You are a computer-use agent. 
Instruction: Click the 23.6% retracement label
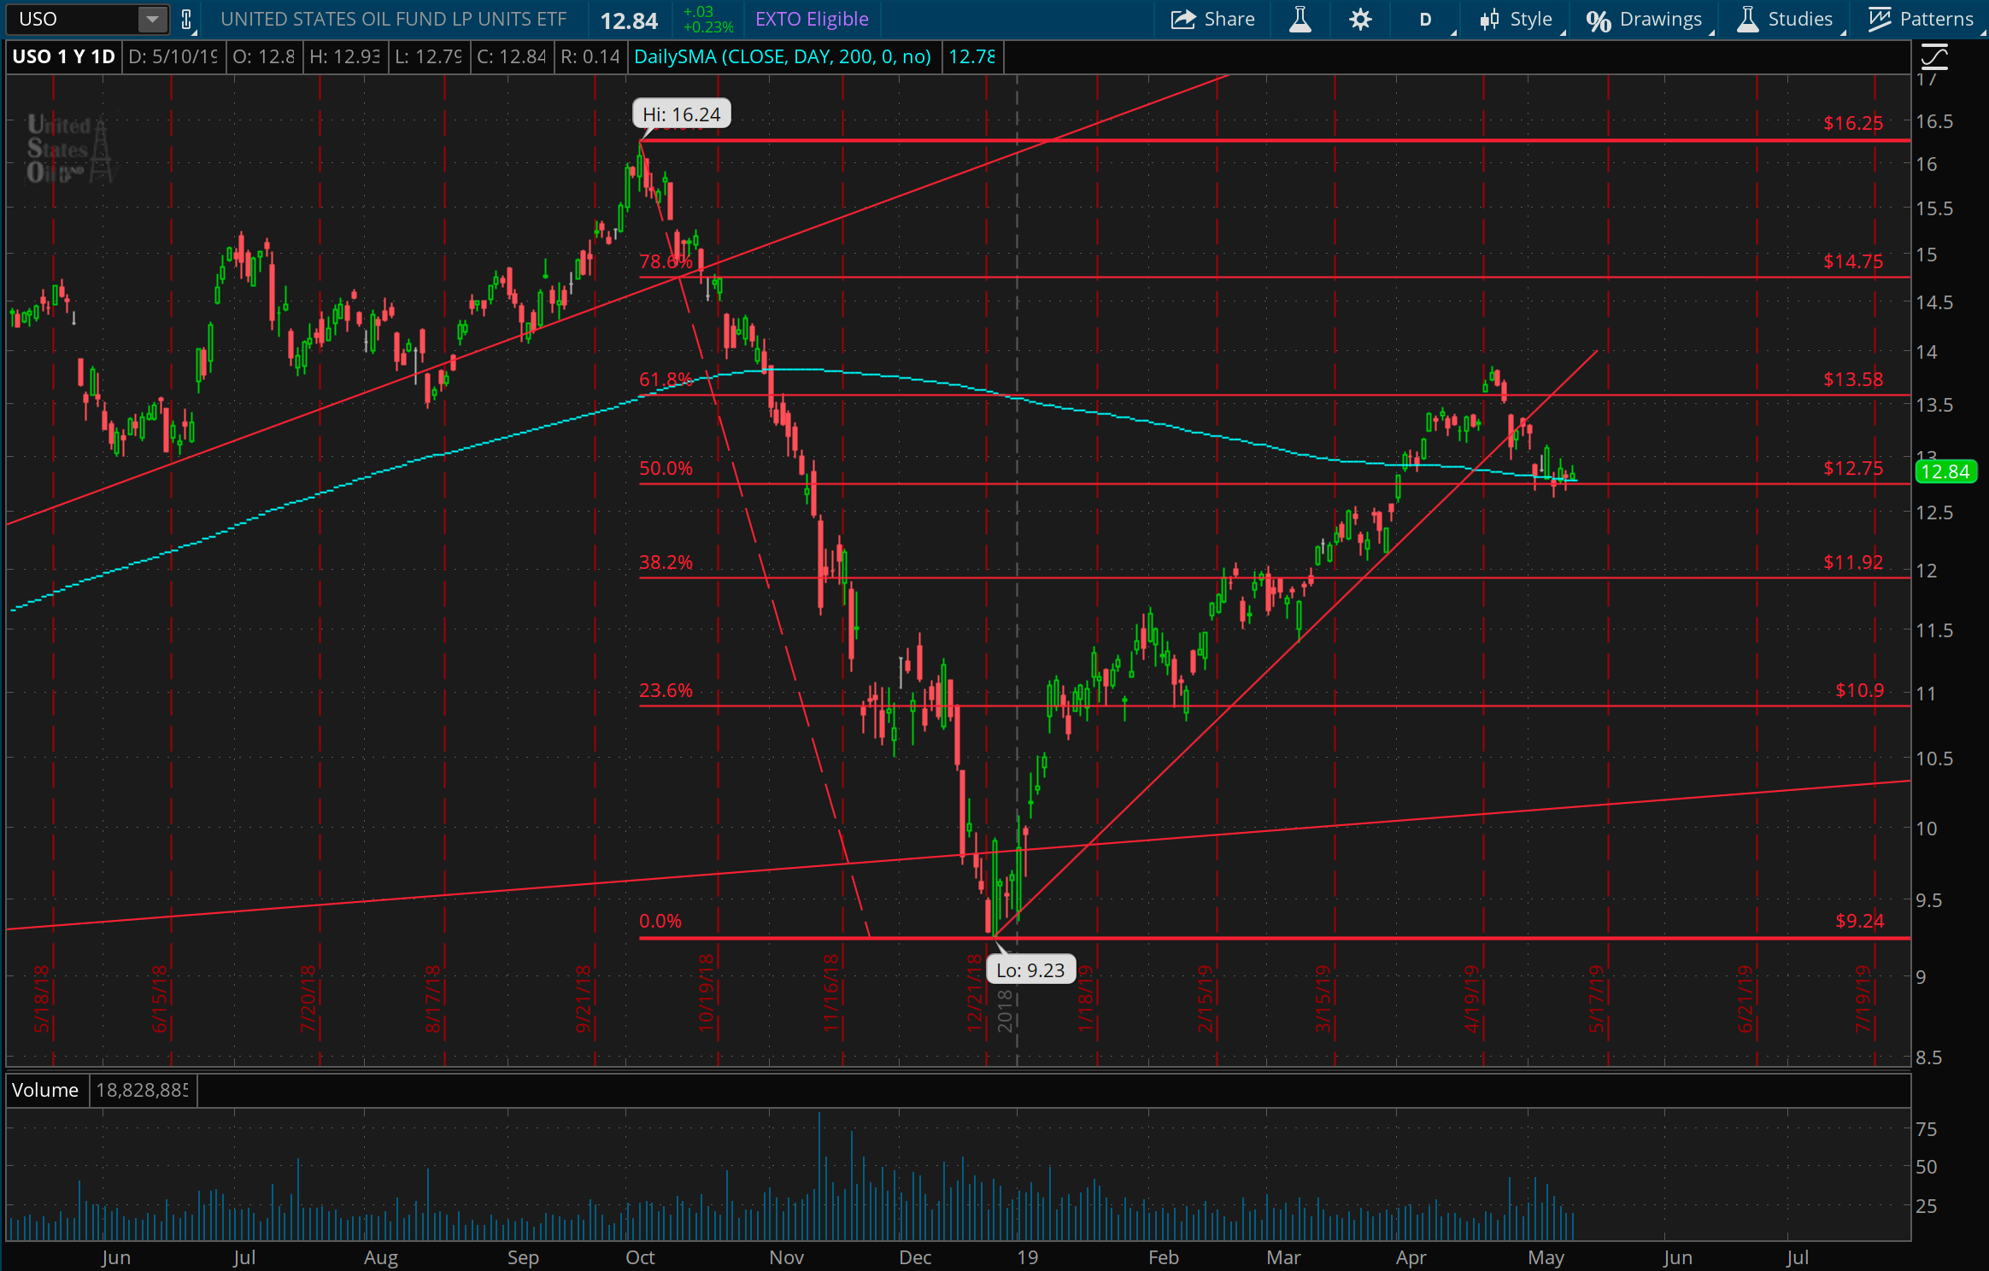(x=666, y=690)
